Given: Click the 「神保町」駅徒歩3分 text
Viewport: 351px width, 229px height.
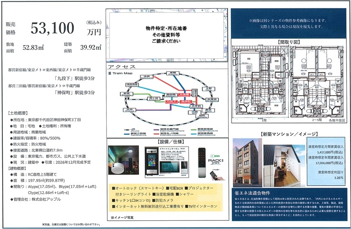Looking at the screenshot, I should [x=75, y=92].
